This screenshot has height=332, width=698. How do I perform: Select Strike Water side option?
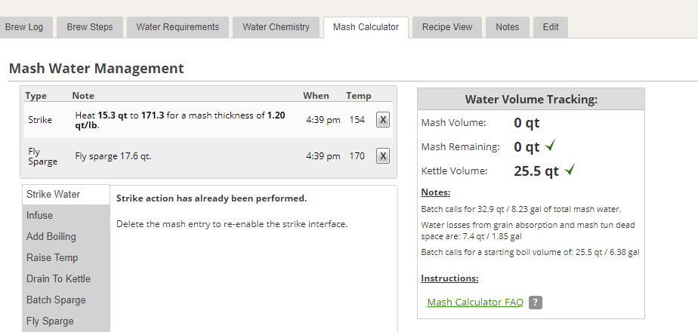click(53, 195)
